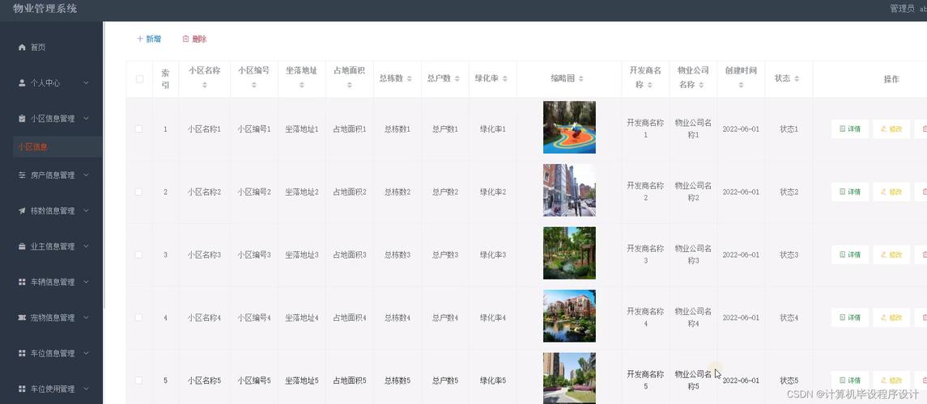927x404 pixels.
Task: Click the 删除 delete button
Action: (x=194, y=39)
